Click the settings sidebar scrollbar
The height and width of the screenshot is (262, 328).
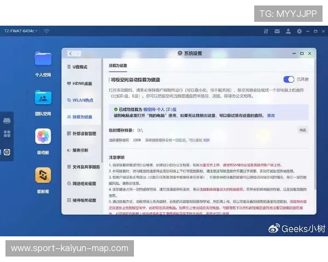(102, 111)
